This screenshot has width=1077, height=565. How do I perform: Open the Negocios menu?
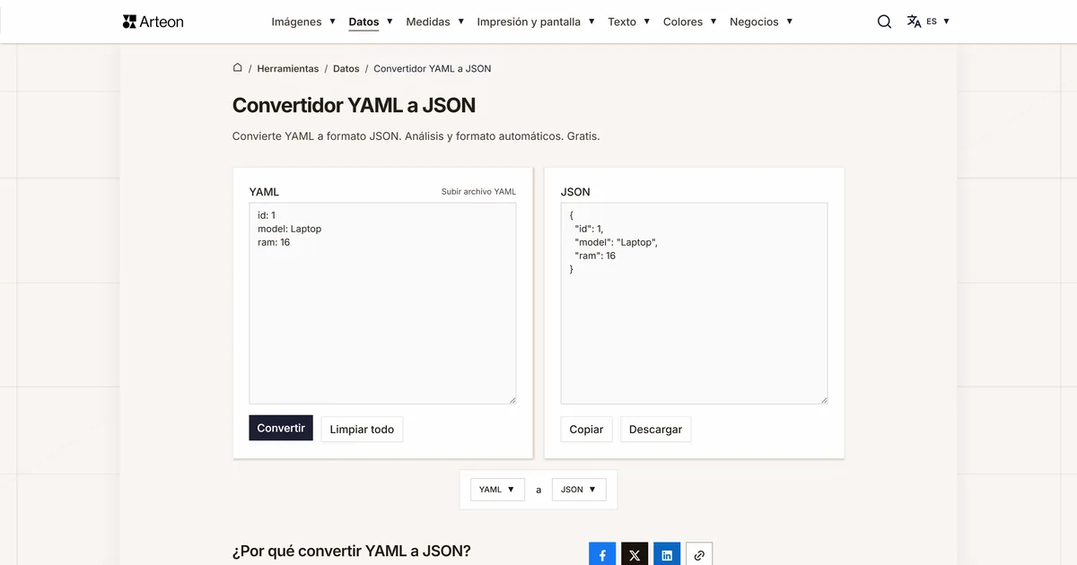[761, 22]
